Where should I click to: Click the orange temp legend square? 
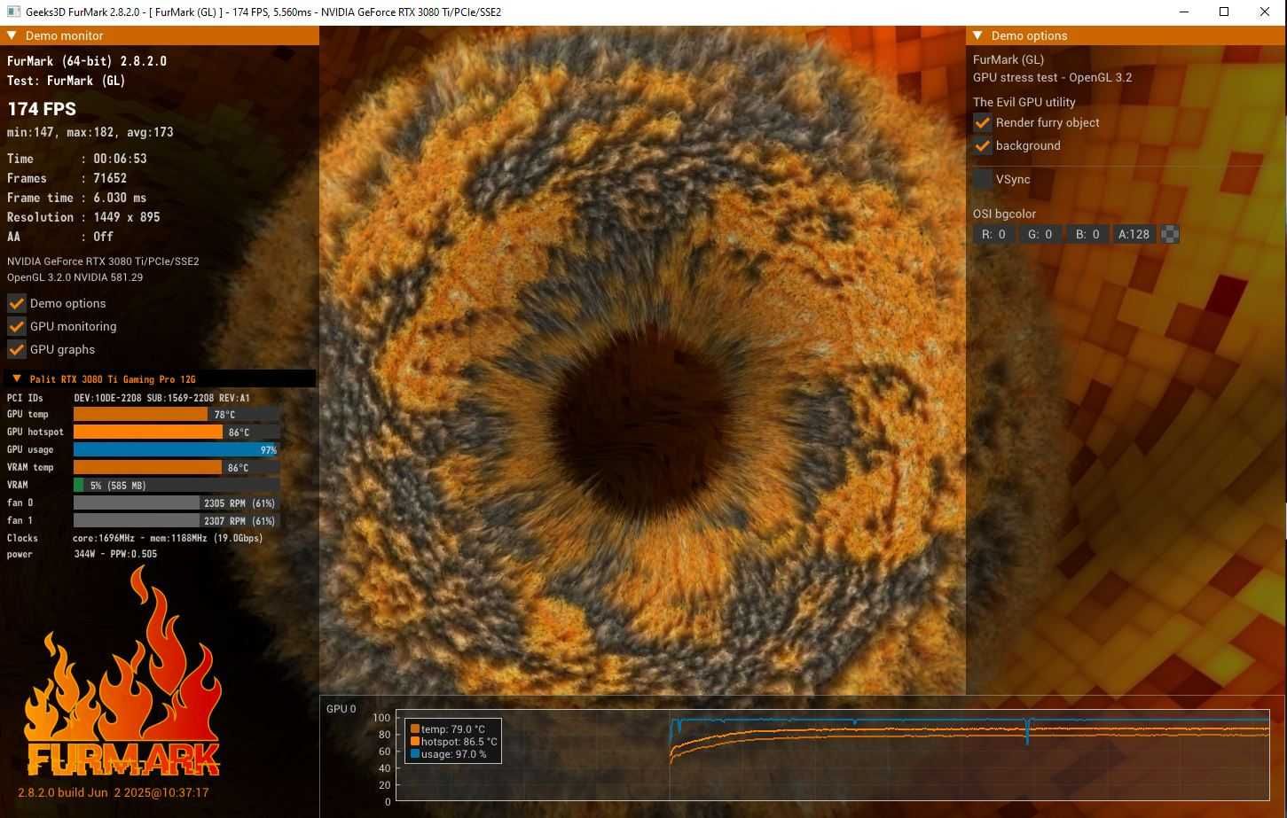click(415, 729)
